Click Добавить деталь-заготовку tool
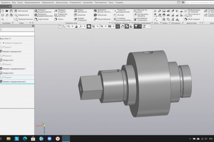Image resolution: width=214 pixels, height=142 pixels. 103,11
